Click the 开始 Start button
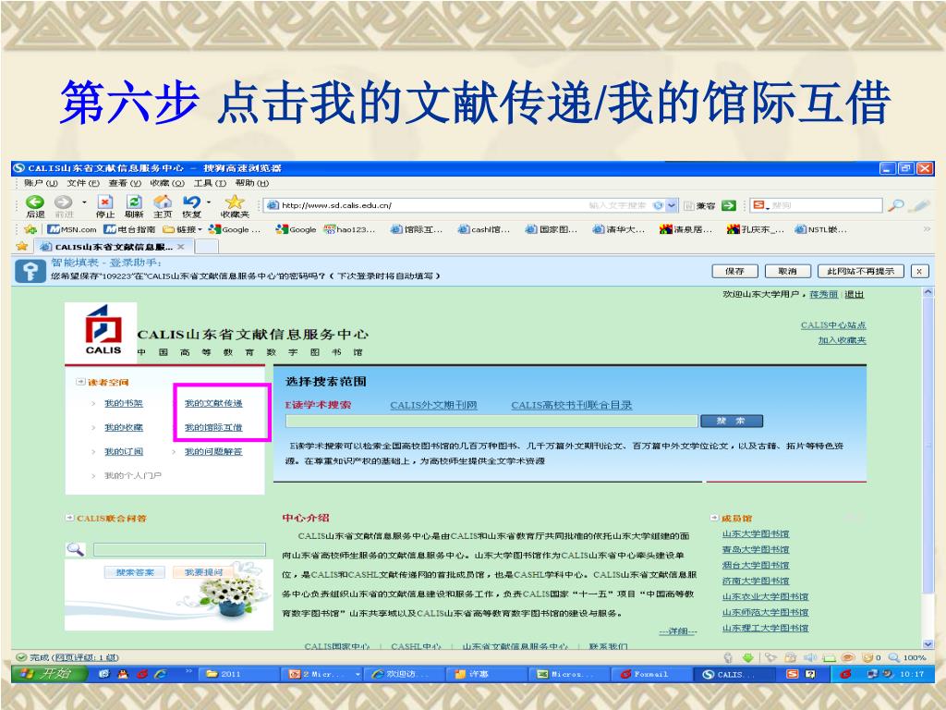The width and height of the screenshot is (946, 710). [x=50, y=674]
